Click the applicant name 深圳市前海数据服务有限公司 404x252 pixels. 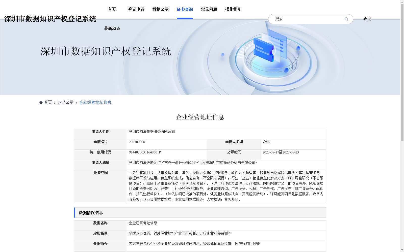pos(152,132)
